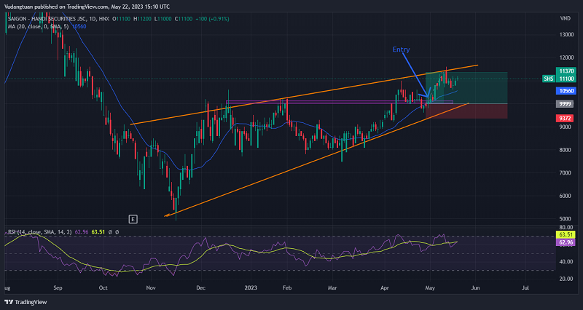583x310 pixels.
Task: Click the earnings 'E' marker icon
Action: (x=133, y=218)
